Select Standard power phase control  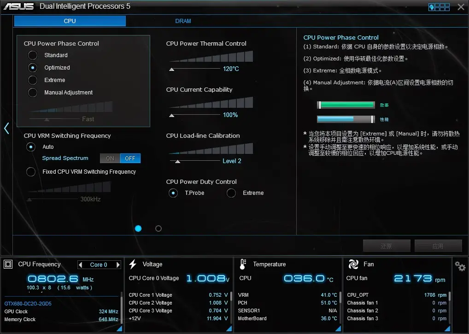[33, 55]
